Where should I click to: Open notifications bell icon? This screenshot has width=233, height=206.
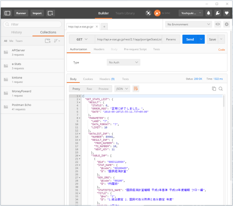[x=208, y=13]
